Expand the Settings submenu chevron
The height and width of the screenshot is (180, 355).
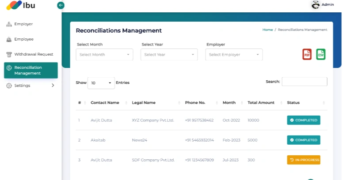pyautogui.click(x=53, y=85)
